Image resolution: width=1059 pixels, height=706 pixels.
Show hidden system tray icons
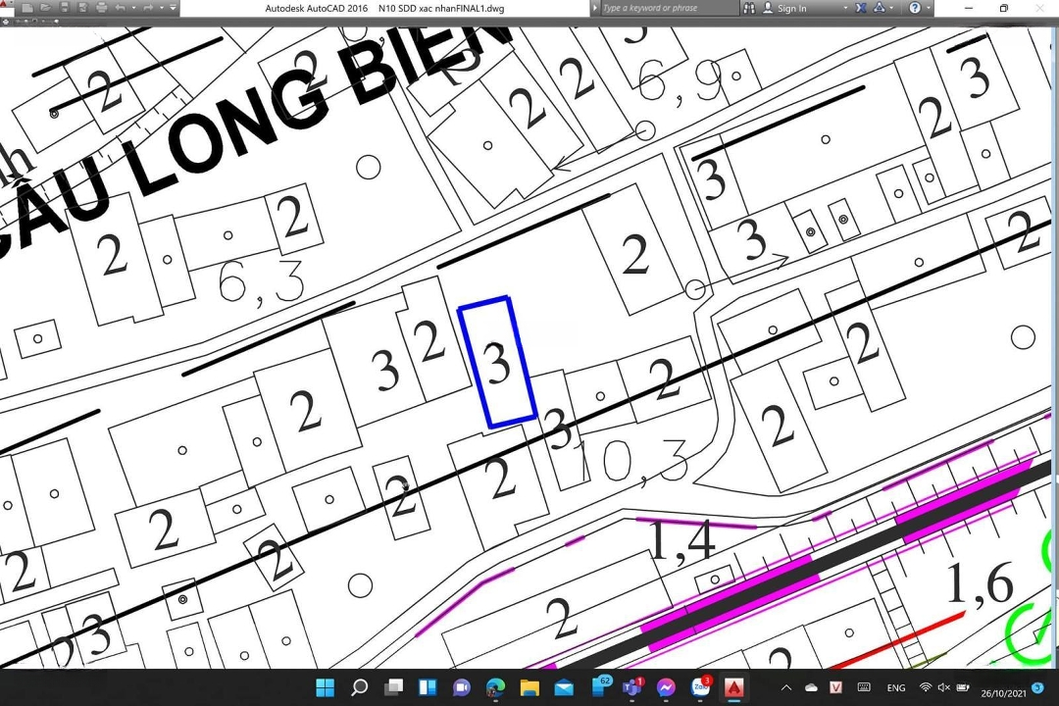pos(786,687)
